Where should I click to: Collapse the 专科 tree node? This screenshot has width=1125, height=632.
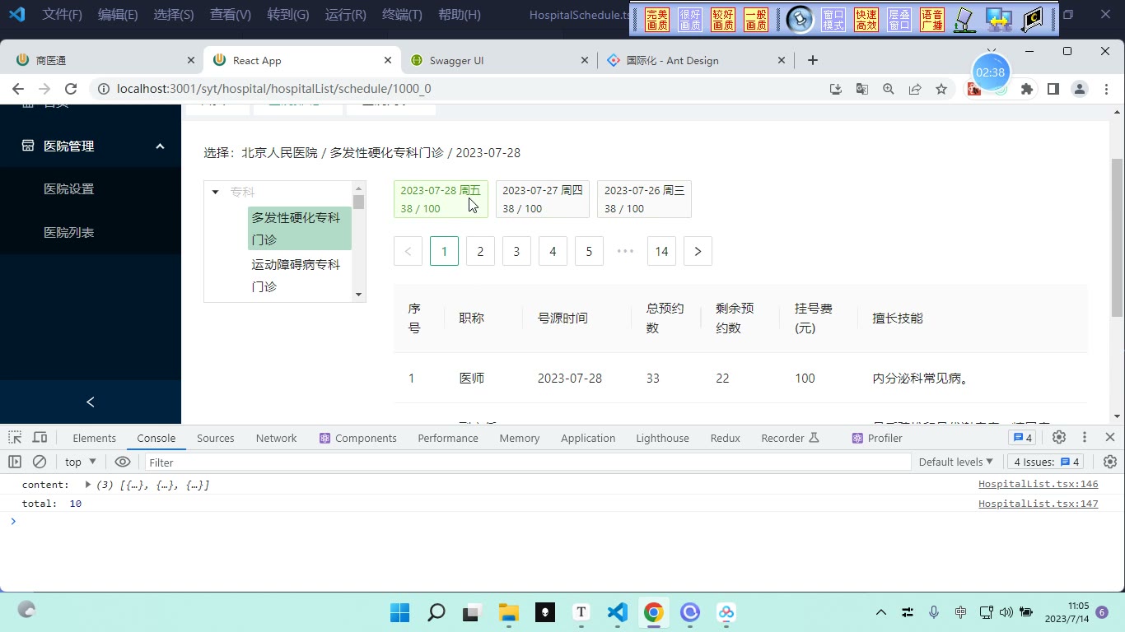coord(216,192)
